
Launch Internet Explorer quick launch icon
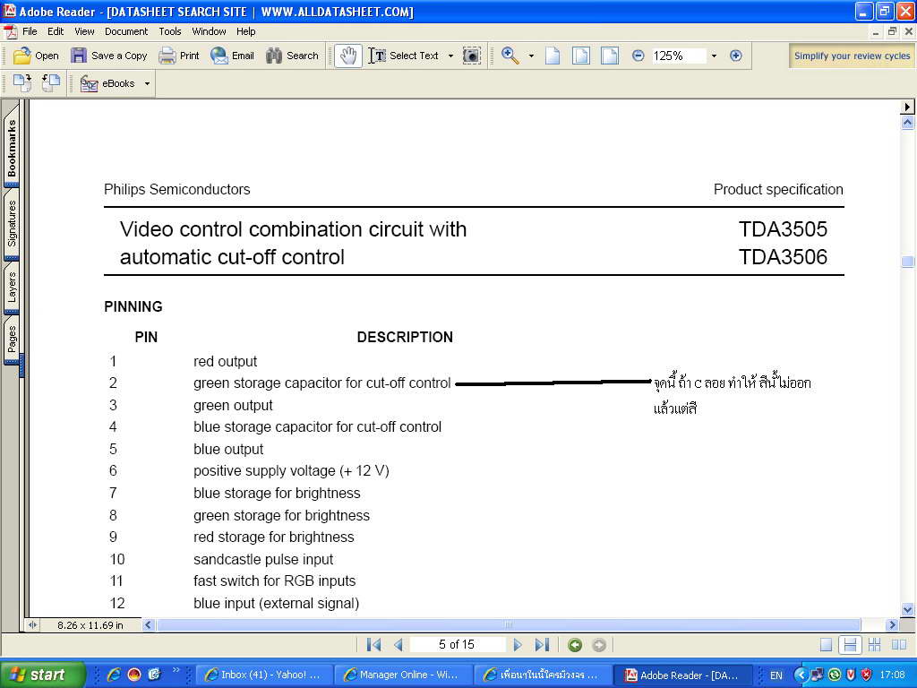114,675
